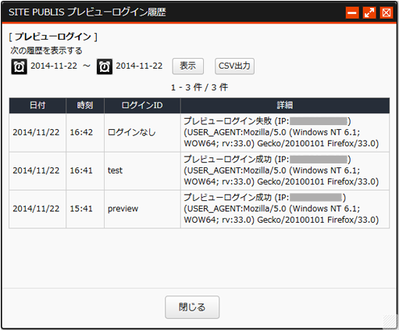The width and height of the screenshot is (399, 330).
Task: Export history with the CSV出力 button
Action: click(x=234, y=66)
